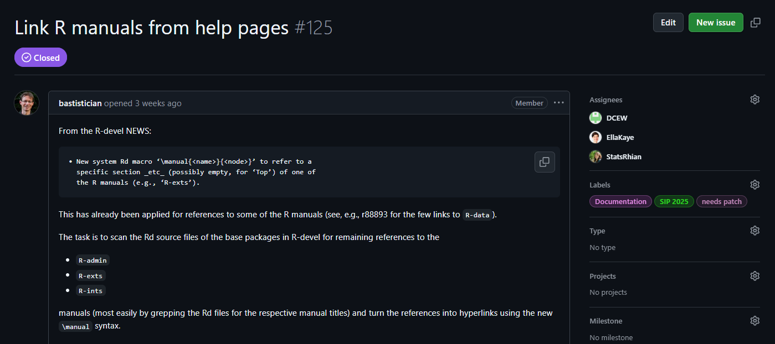This screenshot has width=775, height=344.
Task: Open the Milestone settings gear
Action: coord(755,320)
